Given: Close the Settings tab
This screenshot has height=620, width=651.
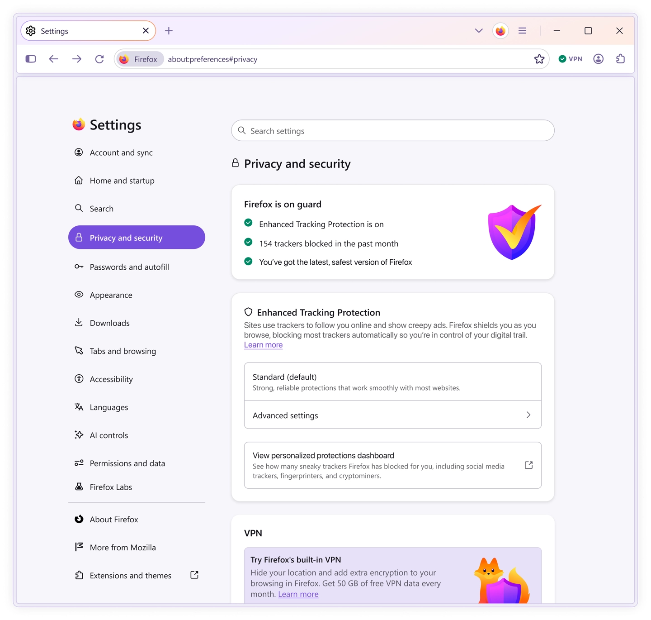Looking at the screenshot, I should [146, 31].
